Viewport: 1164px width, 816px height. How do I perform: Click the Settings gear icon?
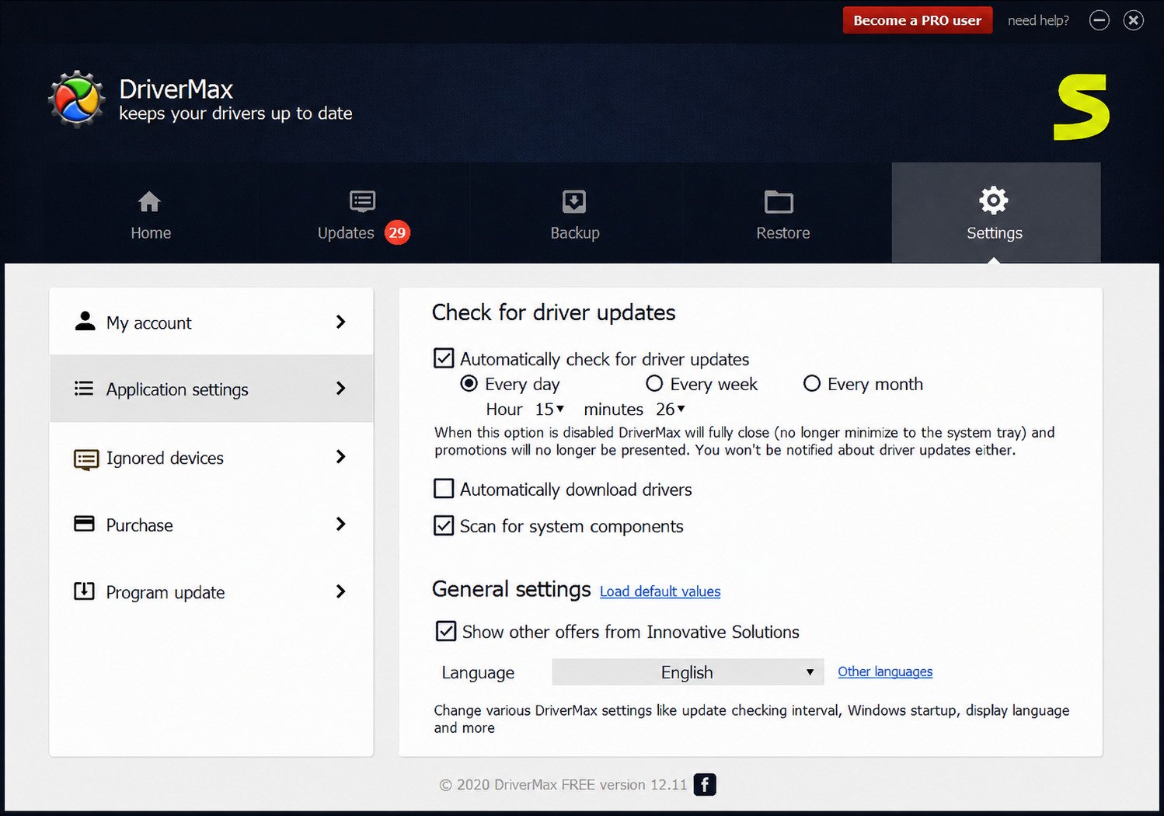coord(994,201)
